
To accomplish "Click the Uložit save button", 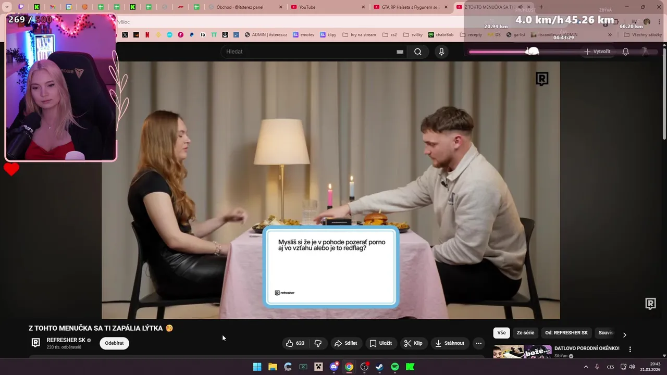I will 380,343.
